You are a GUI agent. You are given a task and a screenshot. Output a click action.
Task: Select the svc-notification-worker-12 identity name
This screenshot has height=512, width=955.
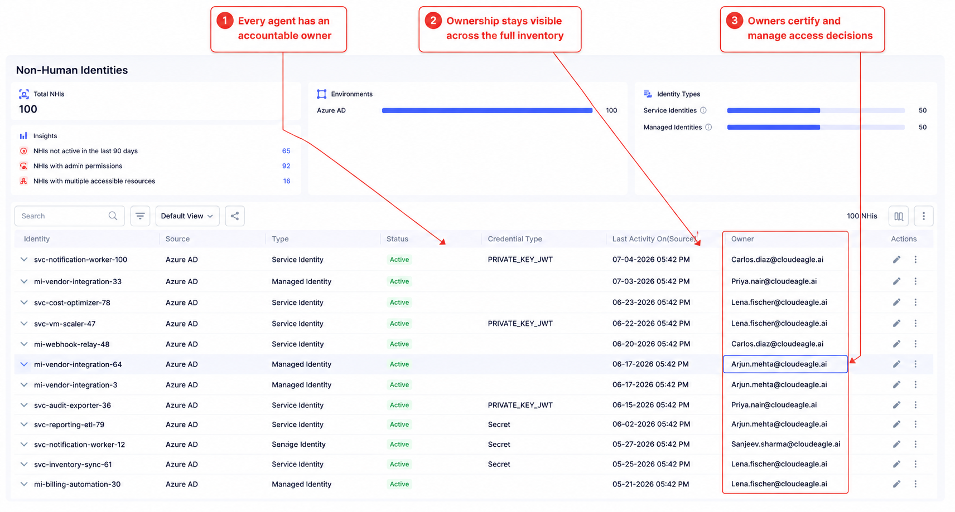click(79, 445)
